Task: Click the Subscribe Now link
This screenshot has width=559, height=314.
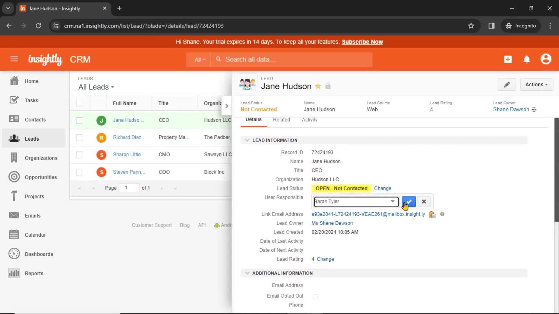Action: (362, 42)
